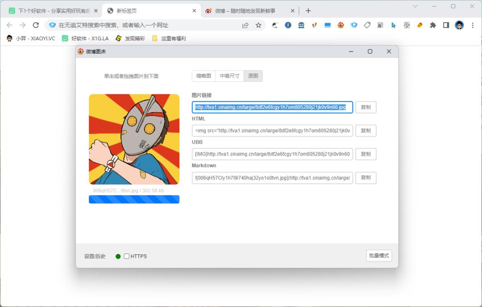Enable the HTTPS checkbox at the bottom
Screen dimensions: 482x307
[x=126, y=256]
